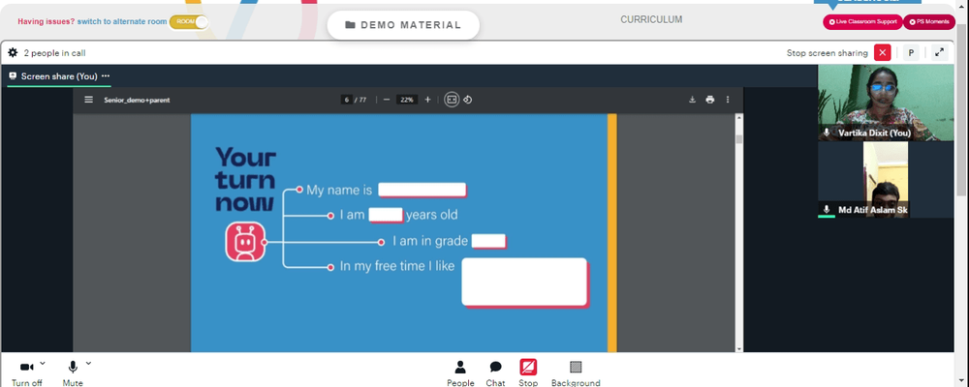Open Screen share options (three dots)
The width and height of the screenshot is (969, 387).
[106, 75]
